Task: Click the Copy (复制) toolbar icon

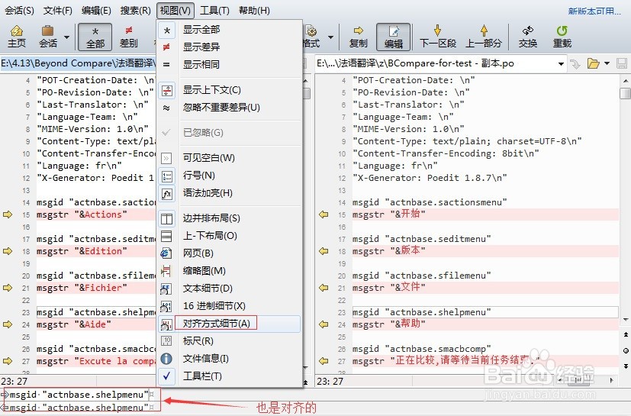Action: (x=358, y=37)
